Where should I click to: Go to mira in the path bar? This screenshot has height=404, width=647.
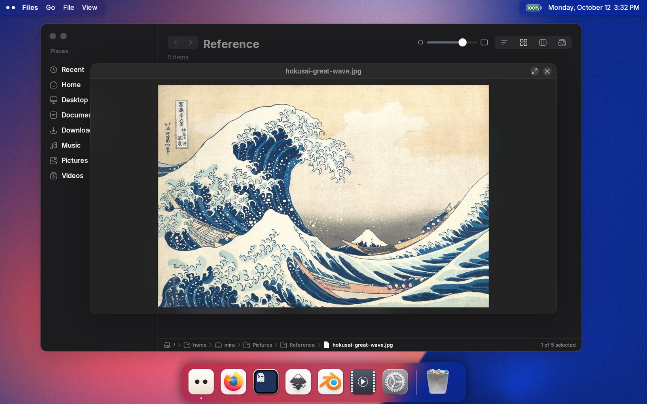coord(225,345)
